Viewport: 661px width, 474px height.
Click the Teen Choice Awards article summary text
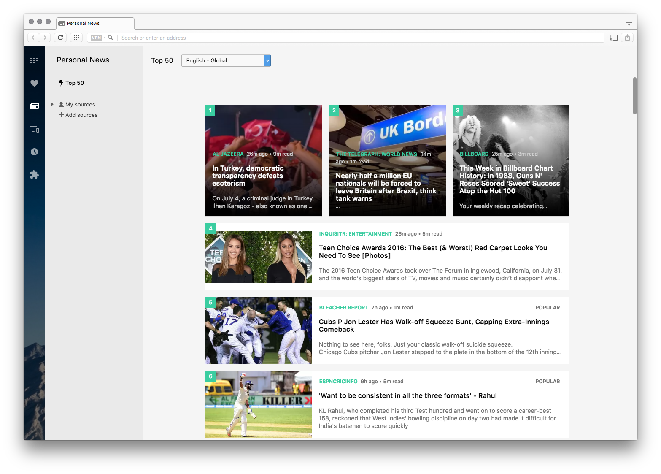440,274
